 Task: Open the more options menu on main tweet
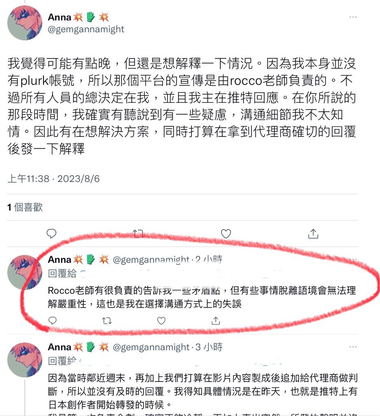tap(353, 17)
